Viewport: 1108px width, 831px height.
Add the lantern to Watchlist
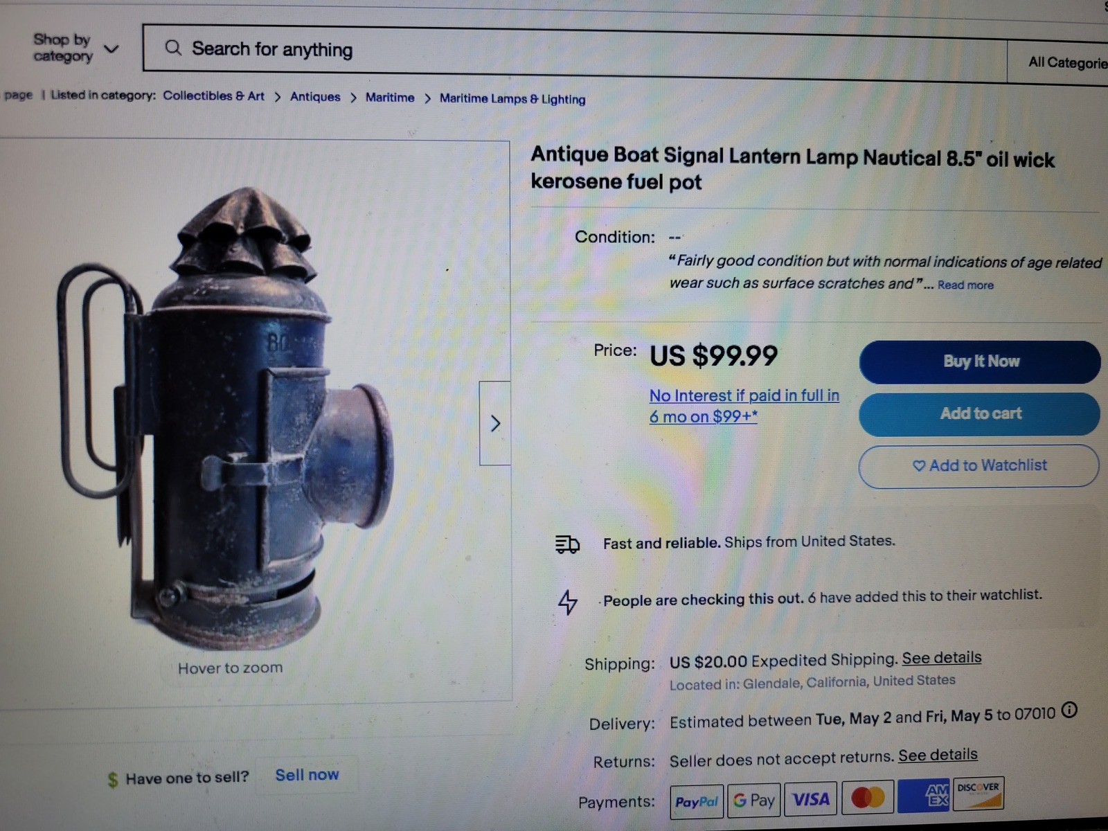(x=979, y=465)
